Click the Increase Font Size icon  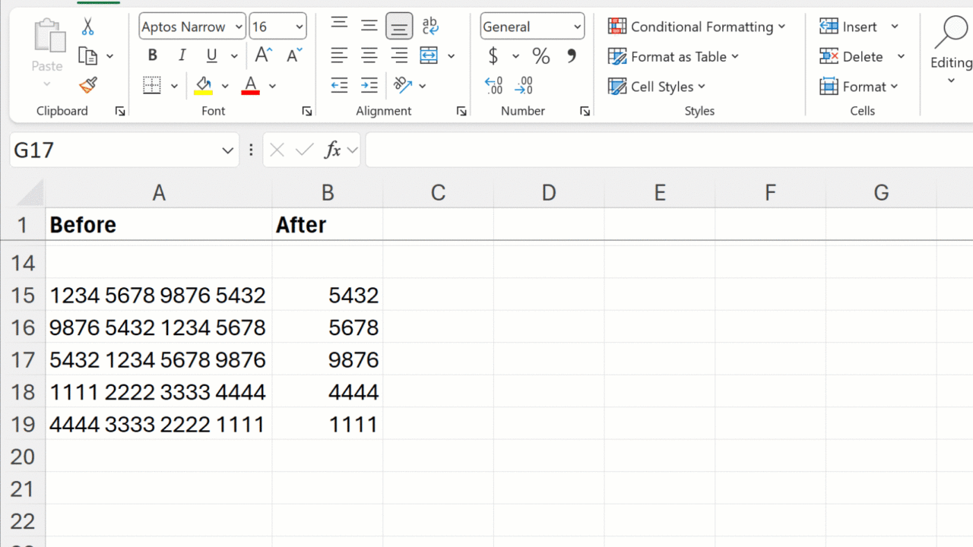pyautogui.click(x=264, y=55)
